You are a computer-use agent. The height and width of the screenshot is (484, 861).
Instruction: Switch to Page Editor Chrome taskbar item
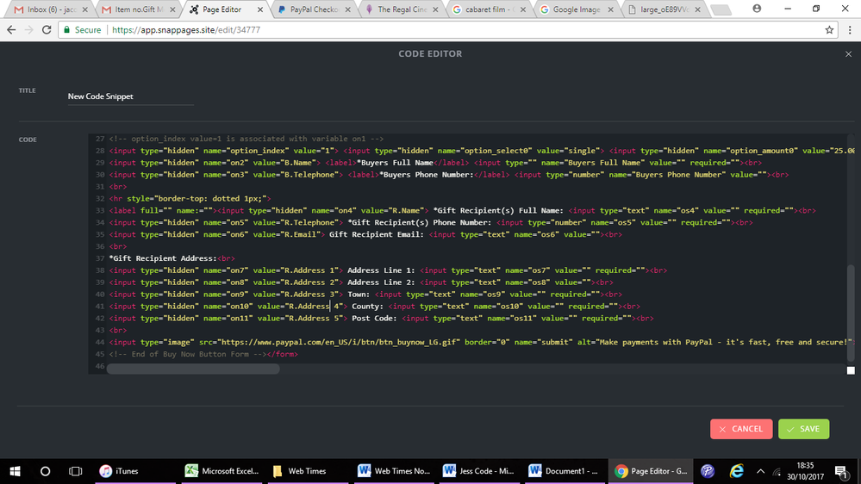[x=652, y=471]
